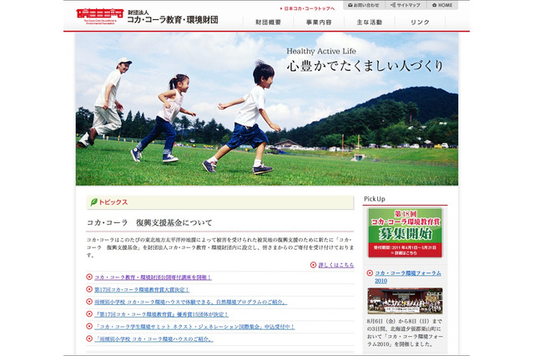Open the 事業内容 menu item
The image size is (534, 356).
(x=319, y=23)
